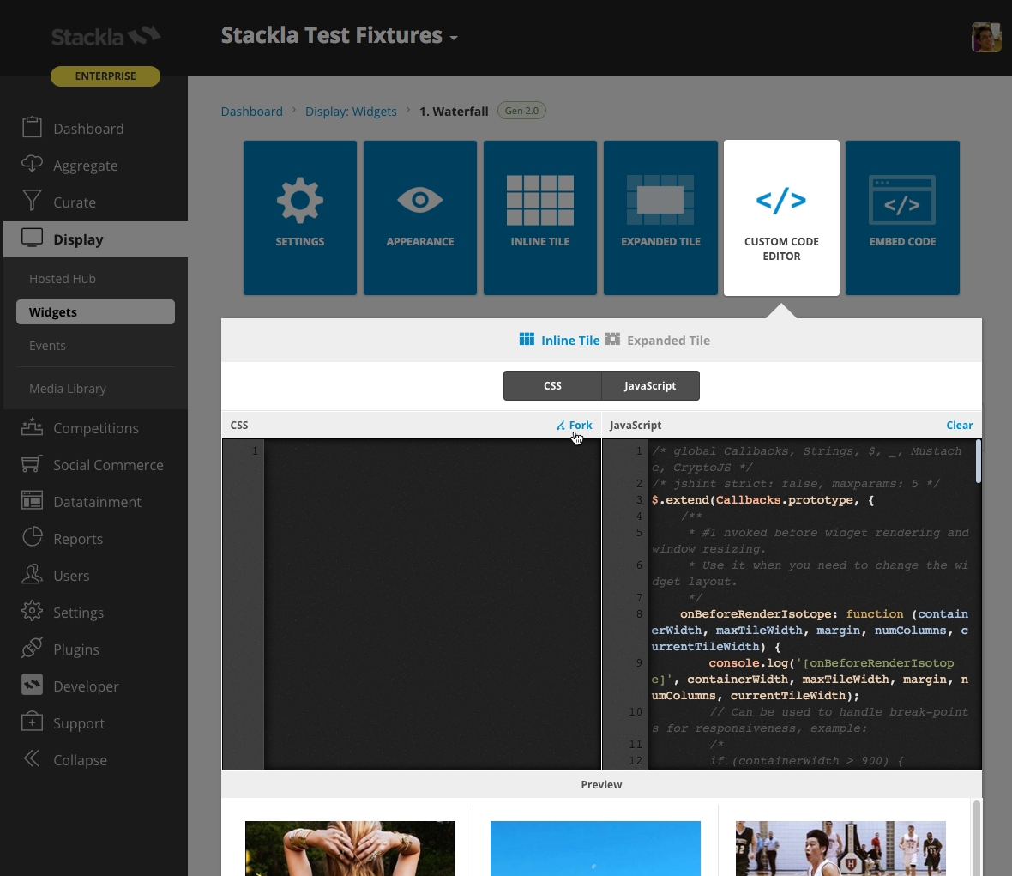Switch to the Expanded Tile code view
Viewport: 1012px width, 876px height.
tap(659, 341)
